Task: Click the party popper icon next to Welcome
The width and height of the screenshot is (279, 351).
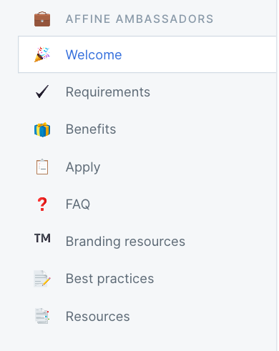Action: (x=42, y=54)
